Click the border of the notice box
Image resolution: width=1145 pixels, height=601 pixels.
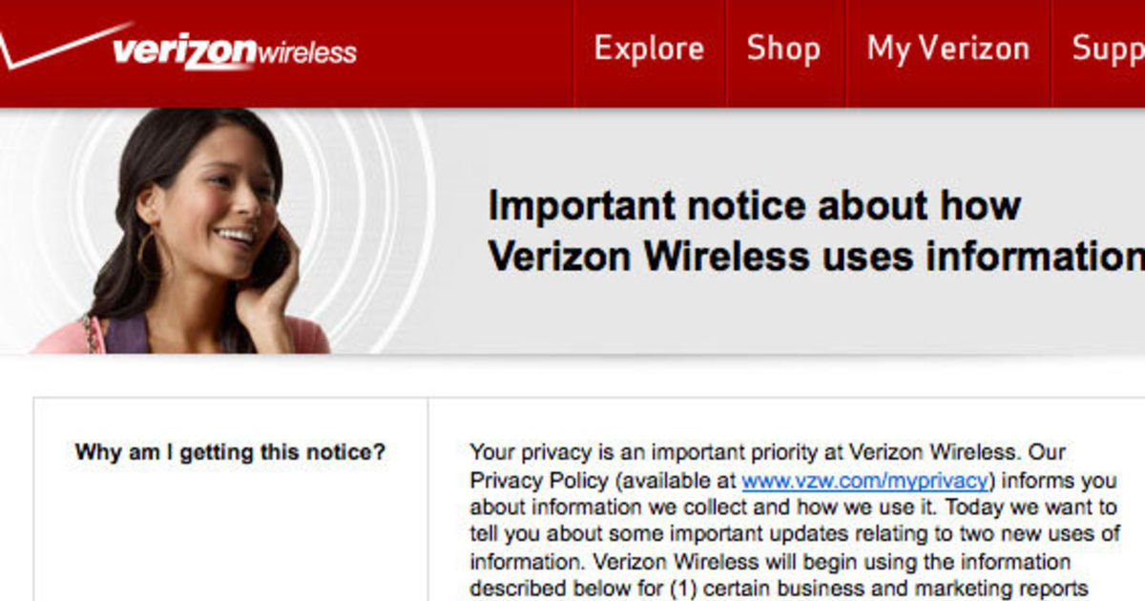pyautogui.click(x=34, y=477)
